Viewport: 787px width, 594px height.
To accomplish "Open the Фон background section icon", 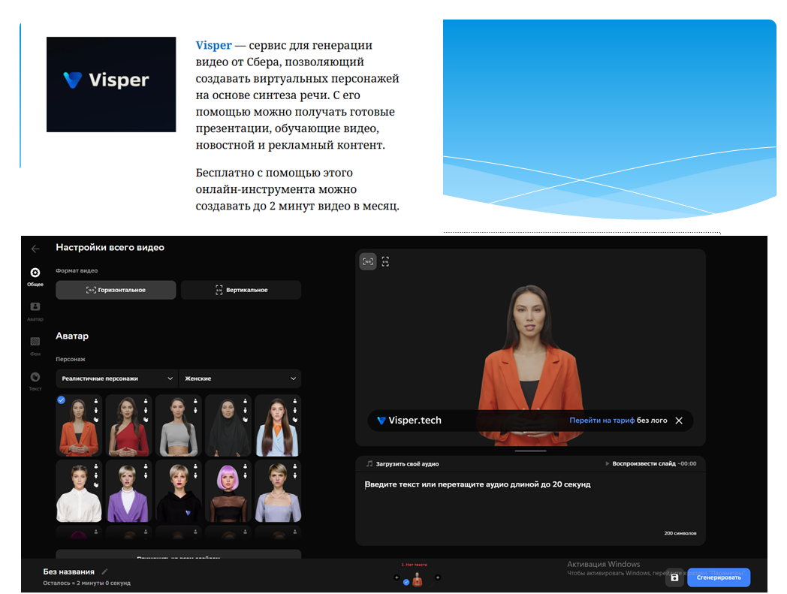I will pos(35,342).
